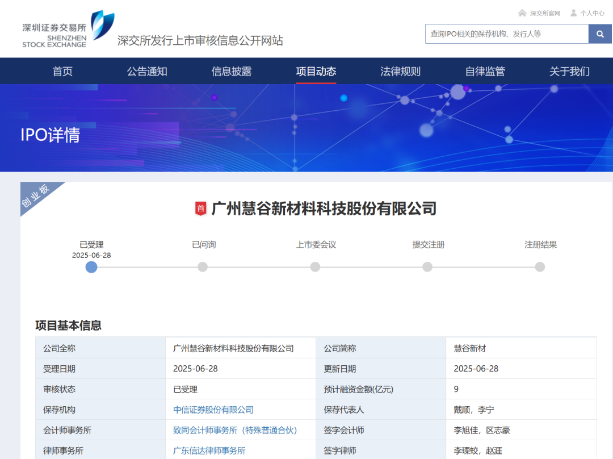Click the company title 广州慧谷新材料科技股份有限公司 heading
The width and height of the screenshot is (613, 459).
coord(324,208)
